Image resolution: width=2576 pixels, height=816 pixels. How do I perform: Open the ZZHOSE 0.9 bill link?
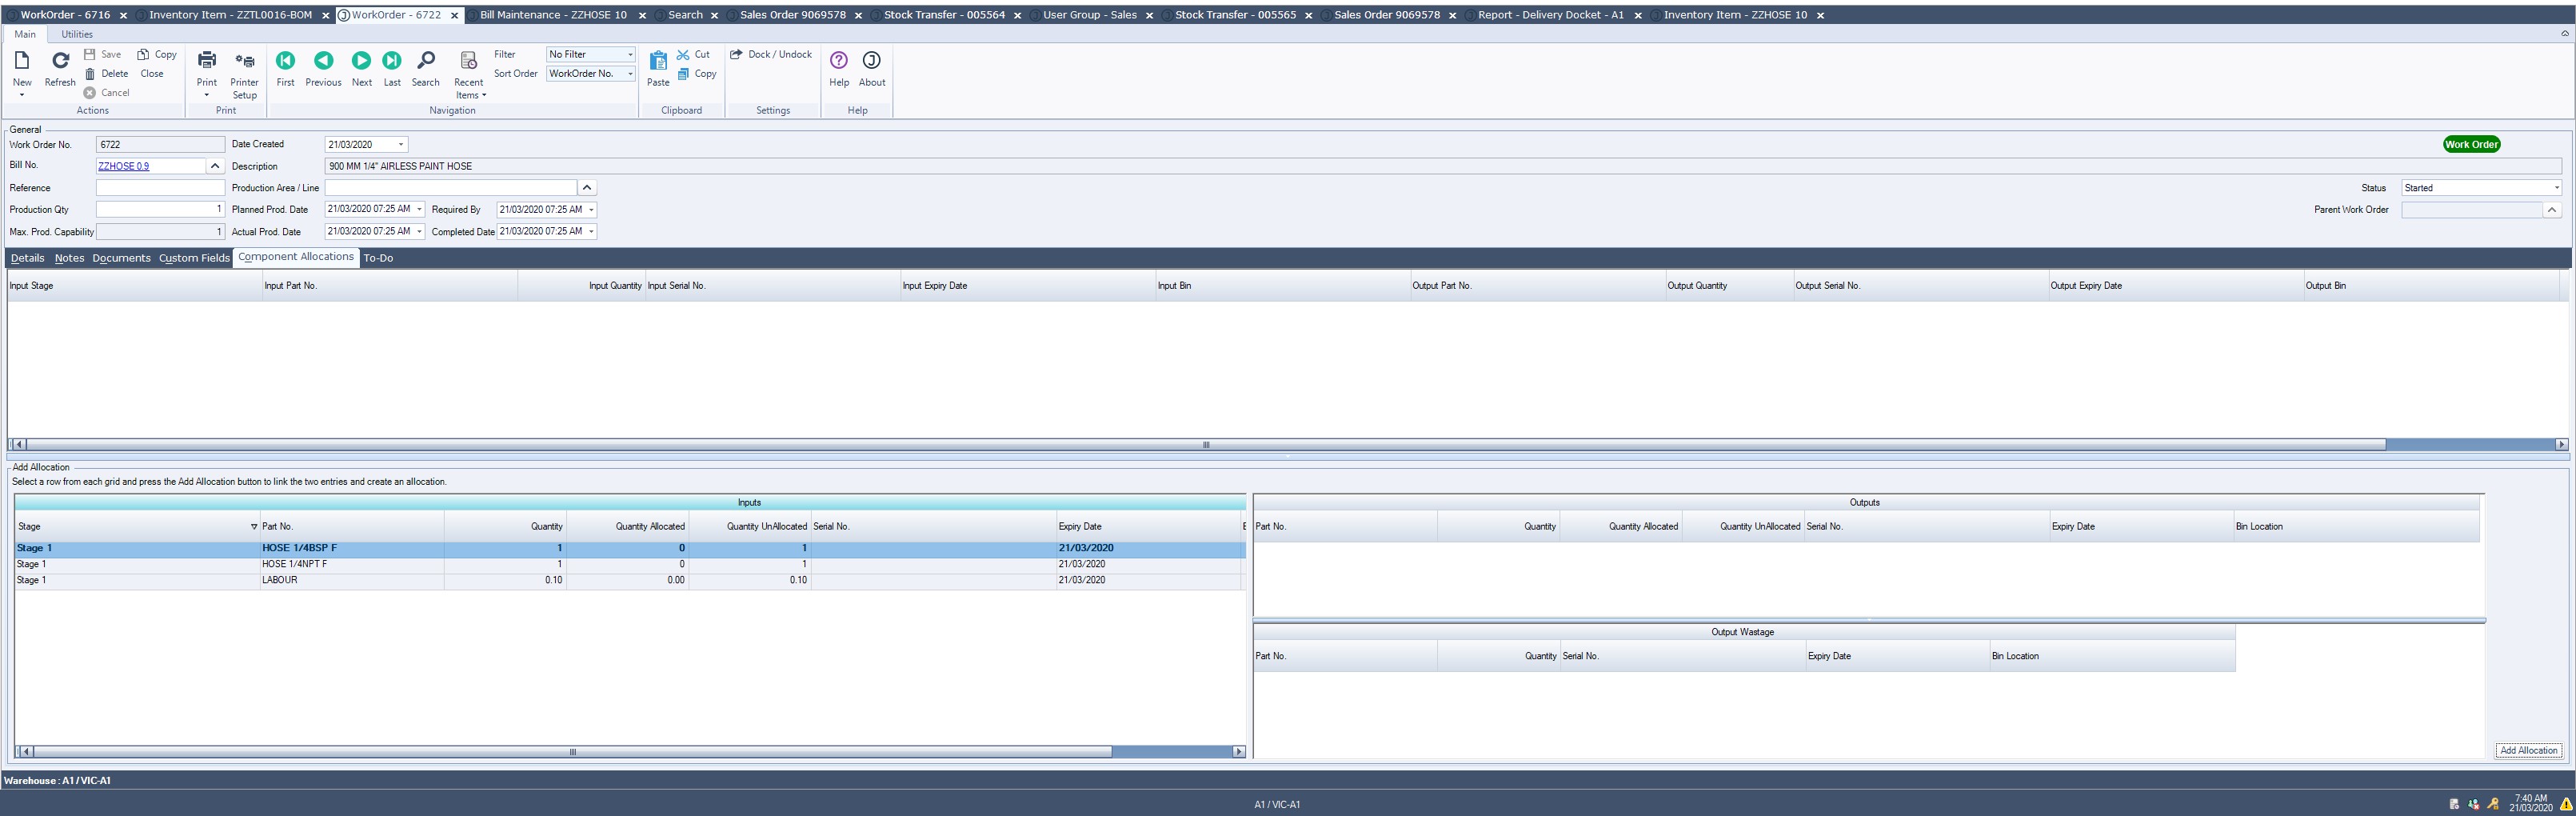(124, 166)
